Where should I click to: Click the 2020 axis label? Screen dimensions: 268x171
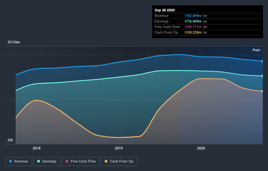tap(201, 148)
